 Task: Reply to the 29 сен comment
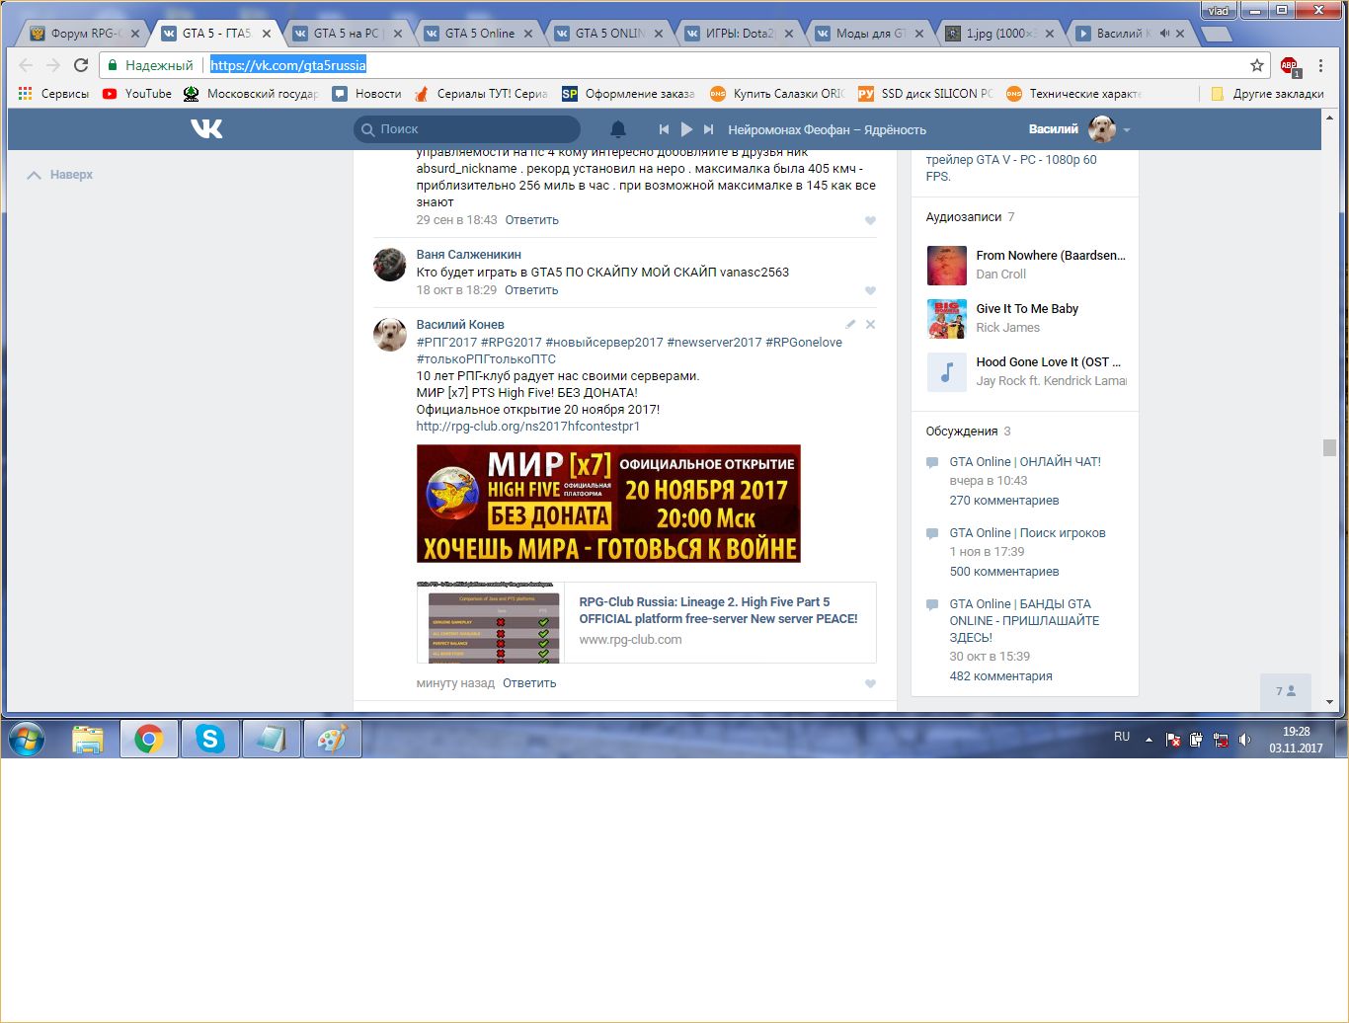point(531,220)
